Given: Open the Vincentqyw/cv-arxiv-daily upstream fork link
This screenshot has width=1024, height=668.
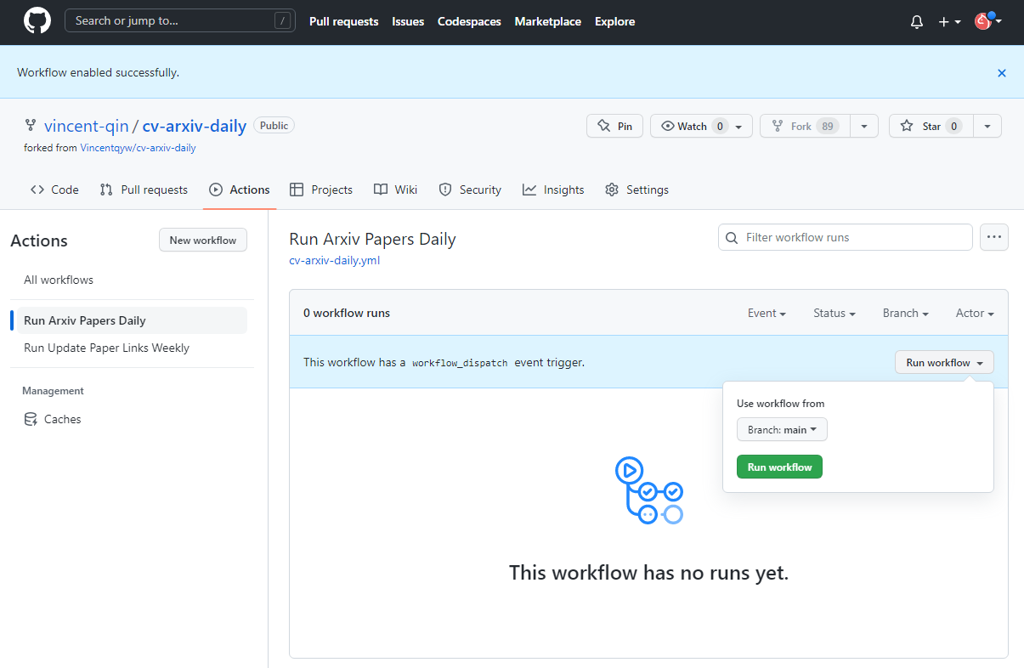Looking at the screenshot, I should click(138, 148).
